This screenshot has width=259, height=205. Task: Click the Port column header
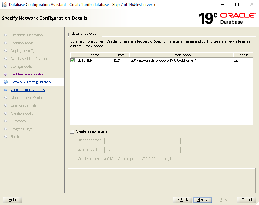pyautogui.click(x=121, y=55)
